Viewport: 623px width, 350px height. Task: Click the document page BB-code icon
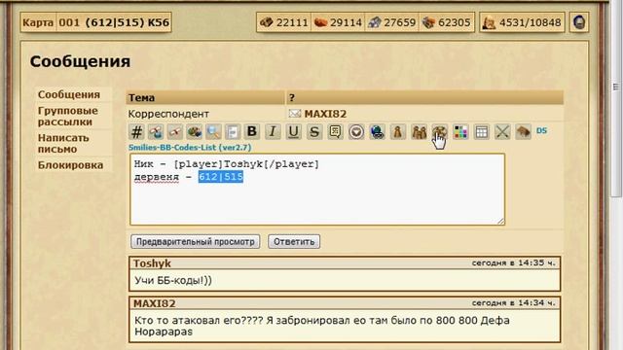tap(233, 132)
